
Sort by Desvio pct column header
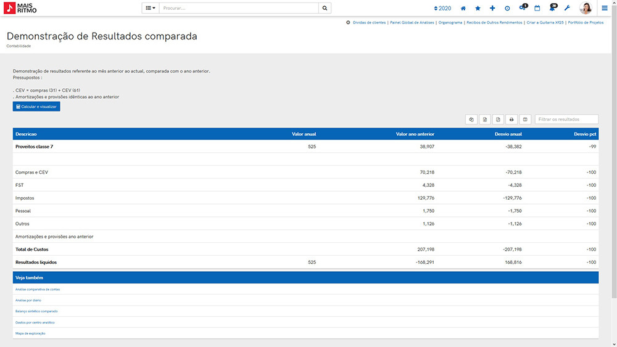point(585,134)
